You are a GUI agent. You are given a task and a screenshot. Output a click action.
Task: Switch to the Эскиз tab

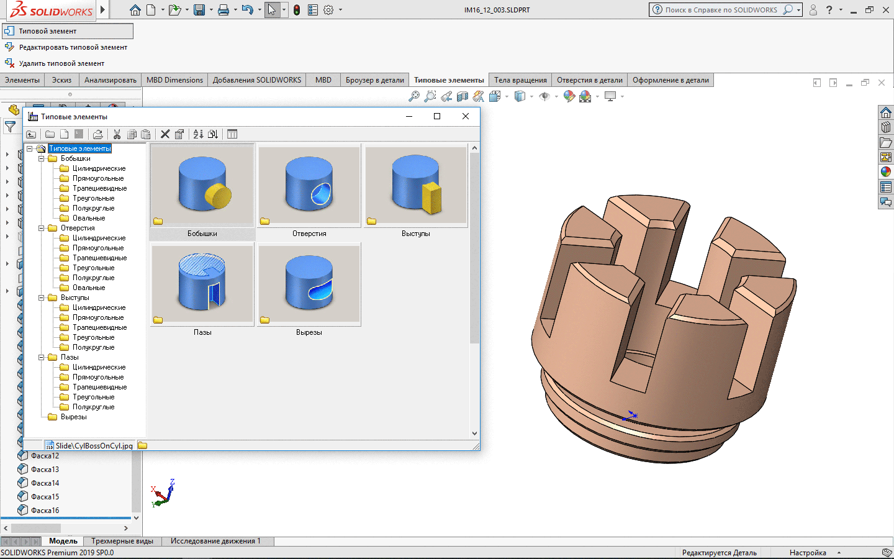tap(61, 80)
